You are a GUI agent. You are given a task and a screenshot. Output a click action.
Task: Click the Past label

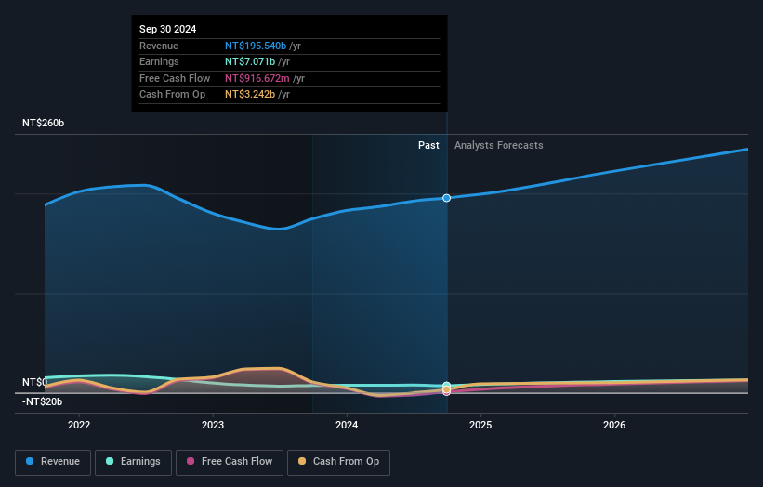pyautogui.click(x=428, y=146)
